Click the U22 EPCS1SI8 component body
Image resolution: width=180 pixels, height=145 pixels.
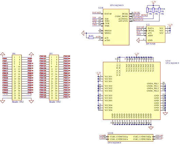(156, 34)
